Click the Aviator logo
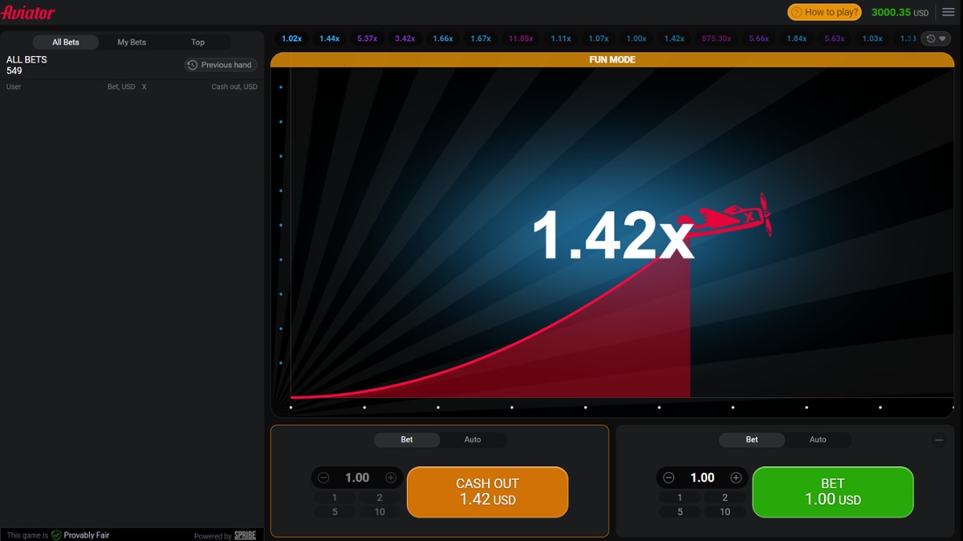This screenshot has width=963, height=541. (x=30, y=12)
